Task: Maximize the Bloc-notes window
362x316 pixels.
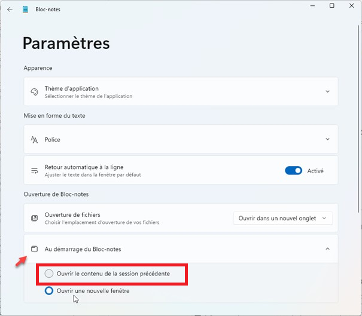Action: pyautogui.click(x=331, y=6)
